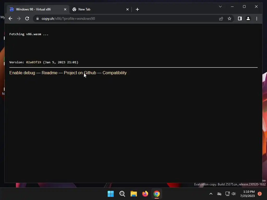Open the Windows Start menu
Screen dimensions: 267x200
point(111,194)
